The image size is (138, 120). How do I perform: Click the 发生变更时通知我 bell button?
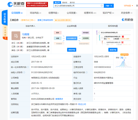pos(63,20)
